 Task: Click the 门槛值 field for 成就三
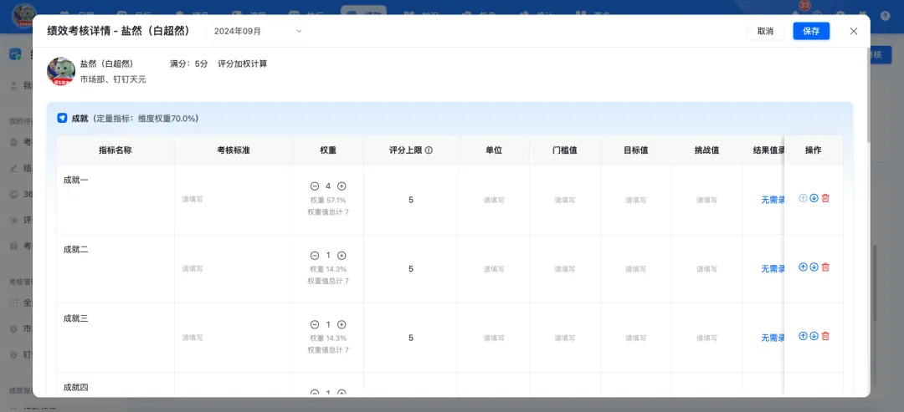point(565,338)
